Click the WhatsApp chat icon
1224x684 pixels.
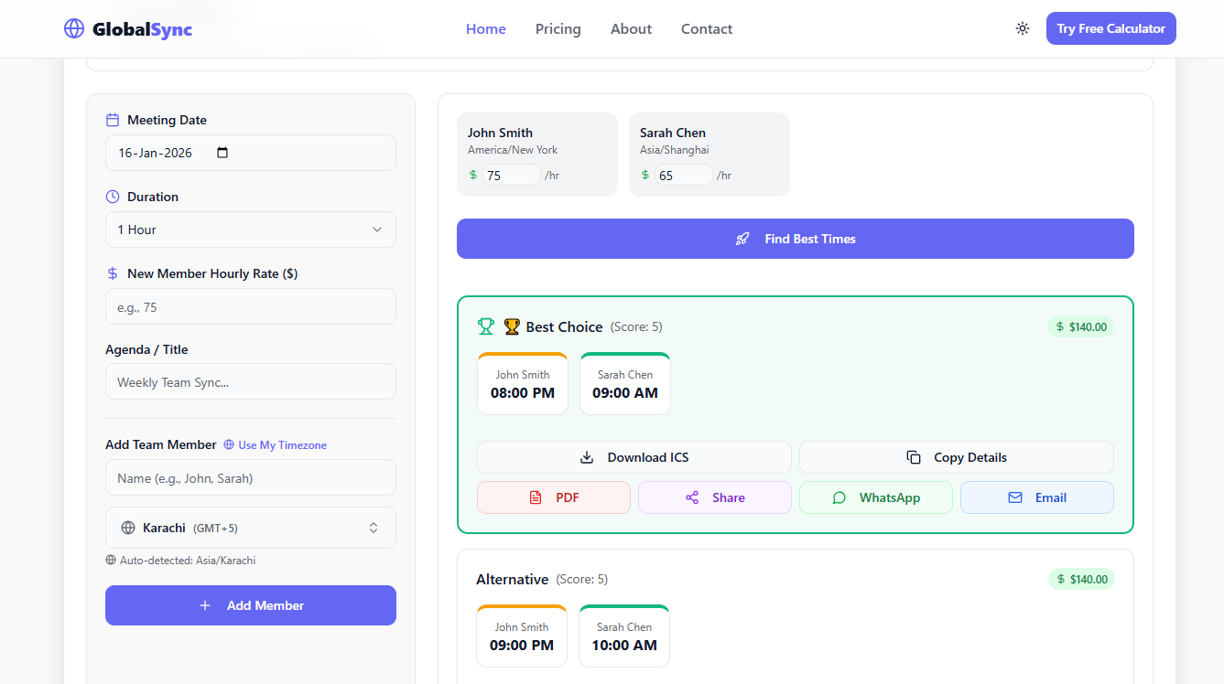coord(839,497)
